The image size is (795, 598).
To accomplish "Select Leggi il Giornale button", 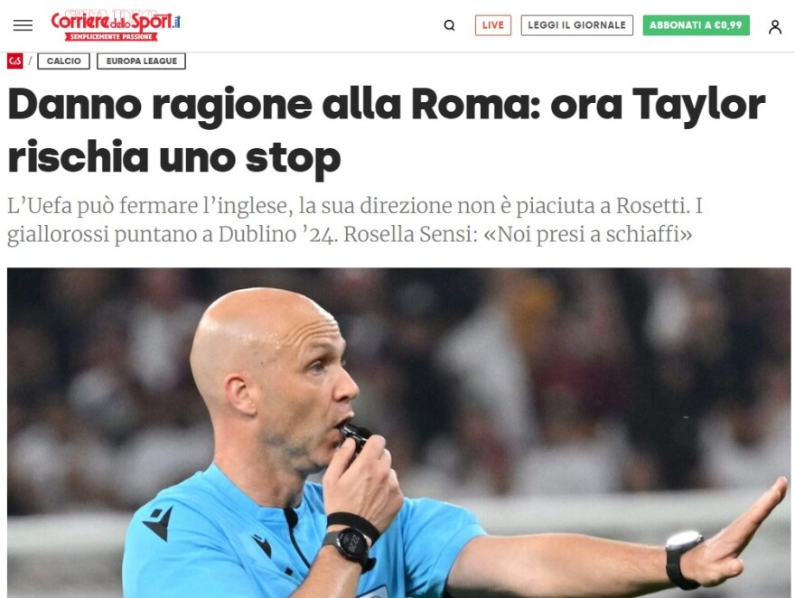I will click(577, 25).
